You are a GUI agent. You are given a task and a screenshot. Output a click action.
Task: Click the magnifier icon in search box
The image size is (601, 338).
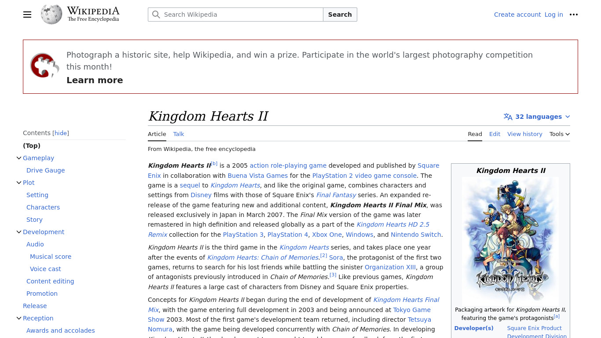click(156, 15)
